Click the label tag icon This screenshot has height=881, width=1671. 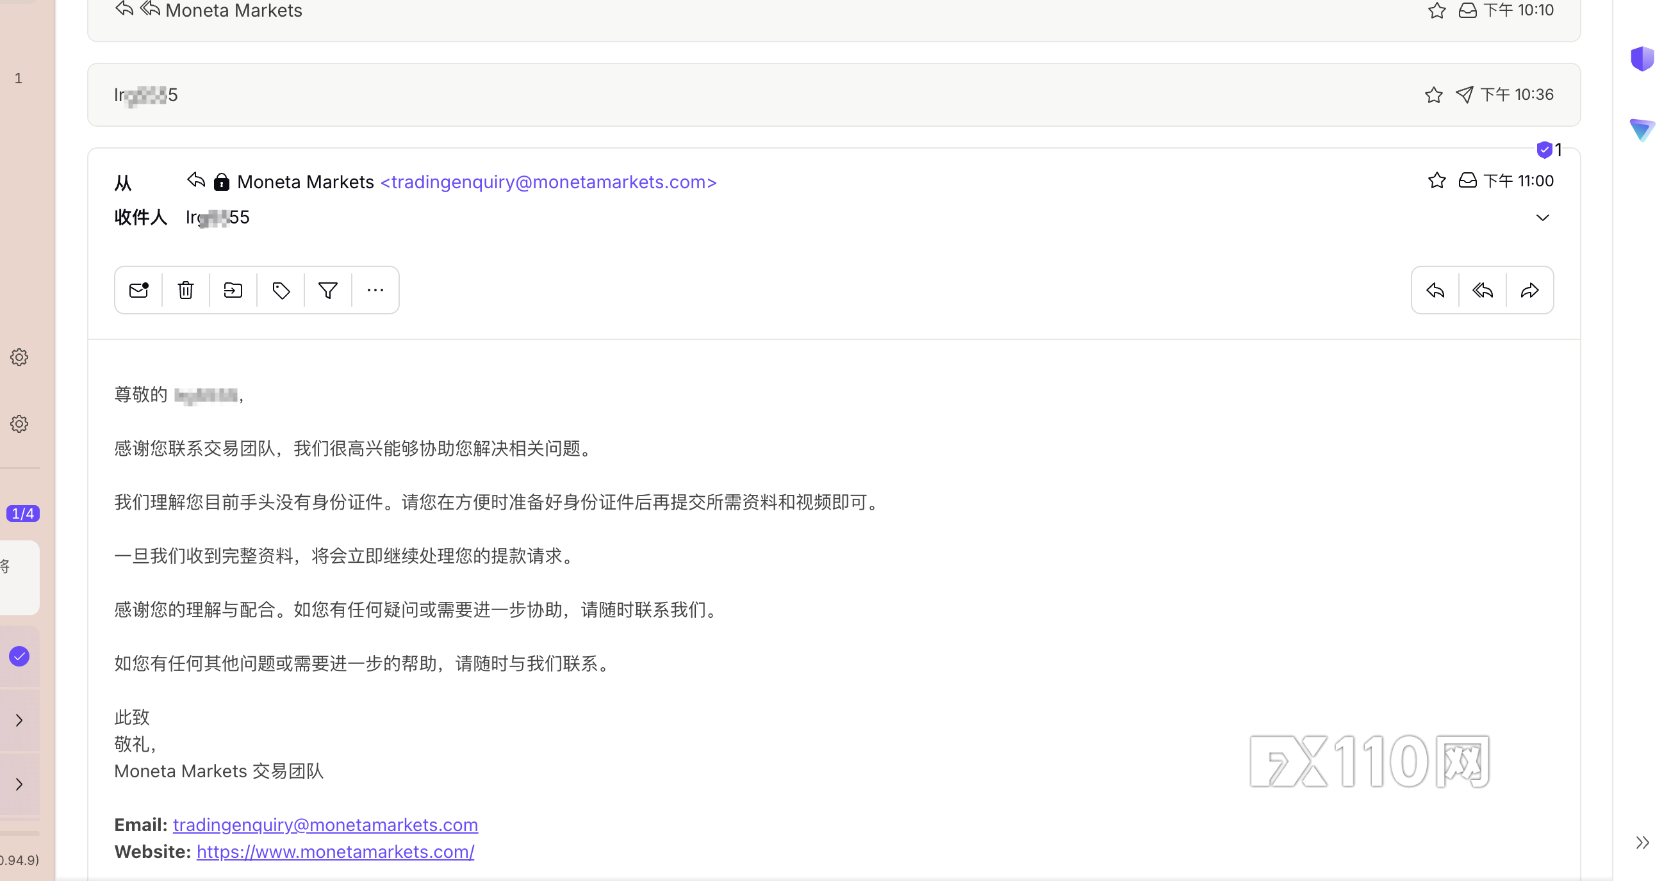point(281,291)
